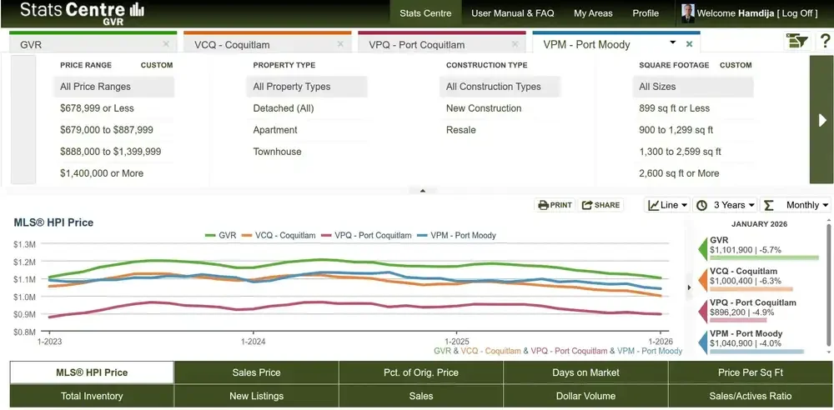
Task: Select $1,400,000 or More price range
Action: click(x=113, y=173)
